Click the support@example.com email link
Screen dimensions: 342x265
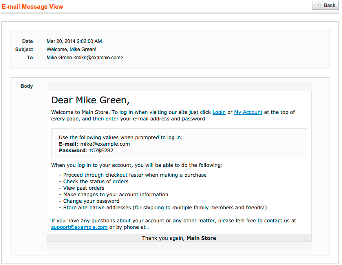(79, 227)
